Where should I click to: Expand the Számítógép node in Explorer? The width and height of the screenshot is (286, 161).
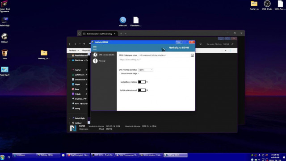(69, 118)
